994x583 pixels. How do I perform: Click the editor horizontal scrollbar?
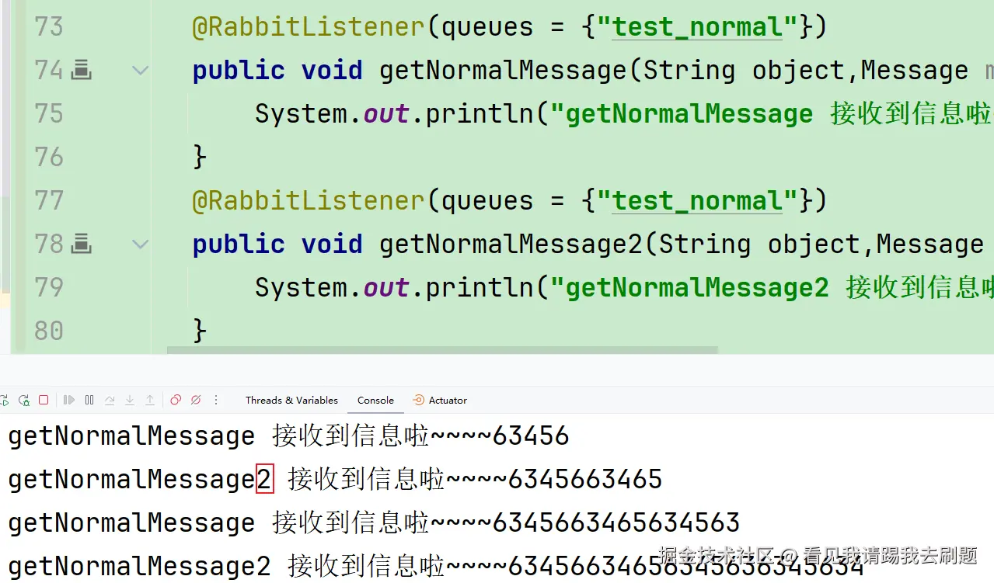[443, 351]
